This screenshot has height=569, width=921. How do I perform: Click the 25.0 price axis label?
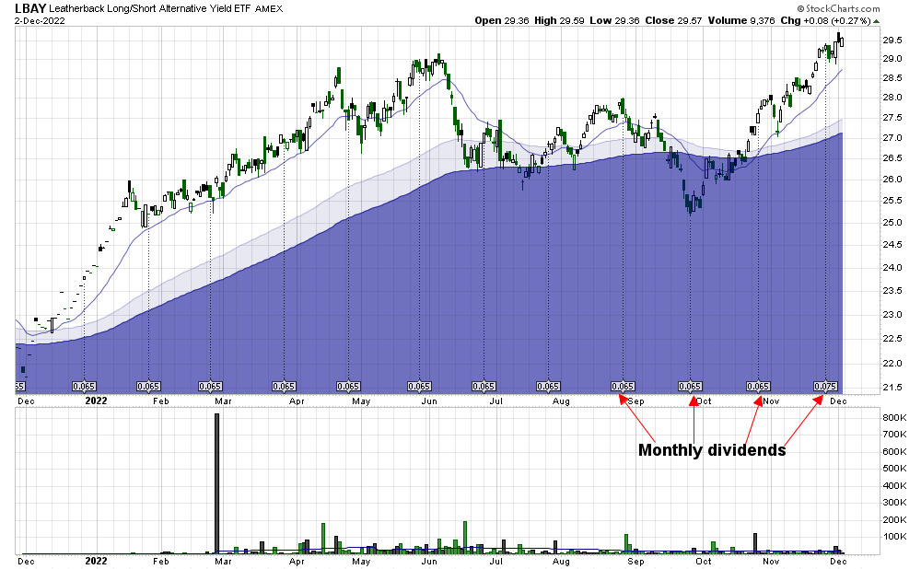pos(892,223)
